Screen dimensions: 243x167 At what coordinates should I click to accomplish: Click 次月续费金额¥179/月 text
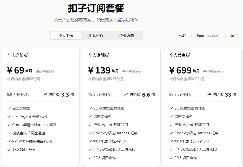click(106, 79)
